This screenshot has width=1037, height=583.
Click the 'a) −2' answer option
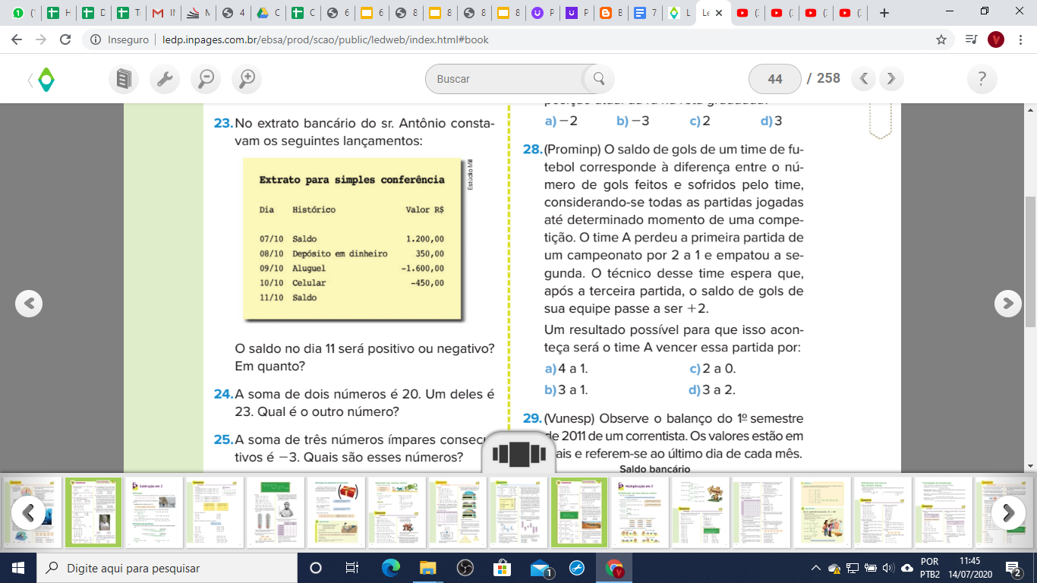click(x=562, y=121)
